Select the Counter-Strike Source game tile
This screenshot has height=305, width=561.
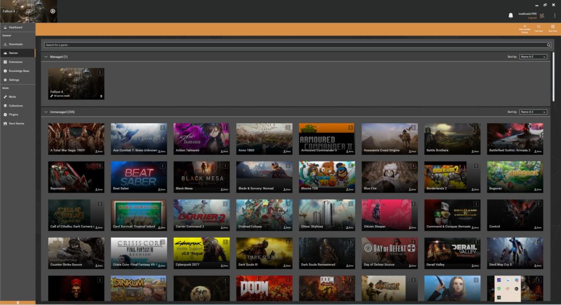tap(76, 253)
